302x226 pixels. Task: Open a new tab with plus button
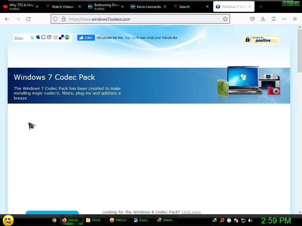pos(261,7)
